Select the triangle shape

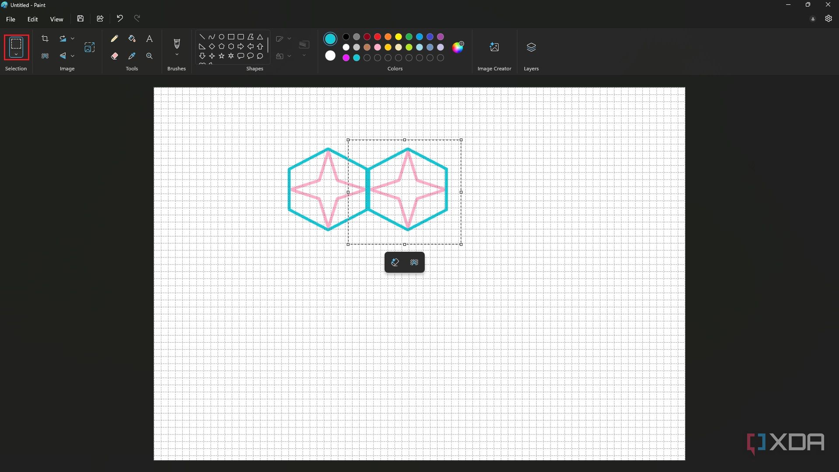[x=260, y=37]
